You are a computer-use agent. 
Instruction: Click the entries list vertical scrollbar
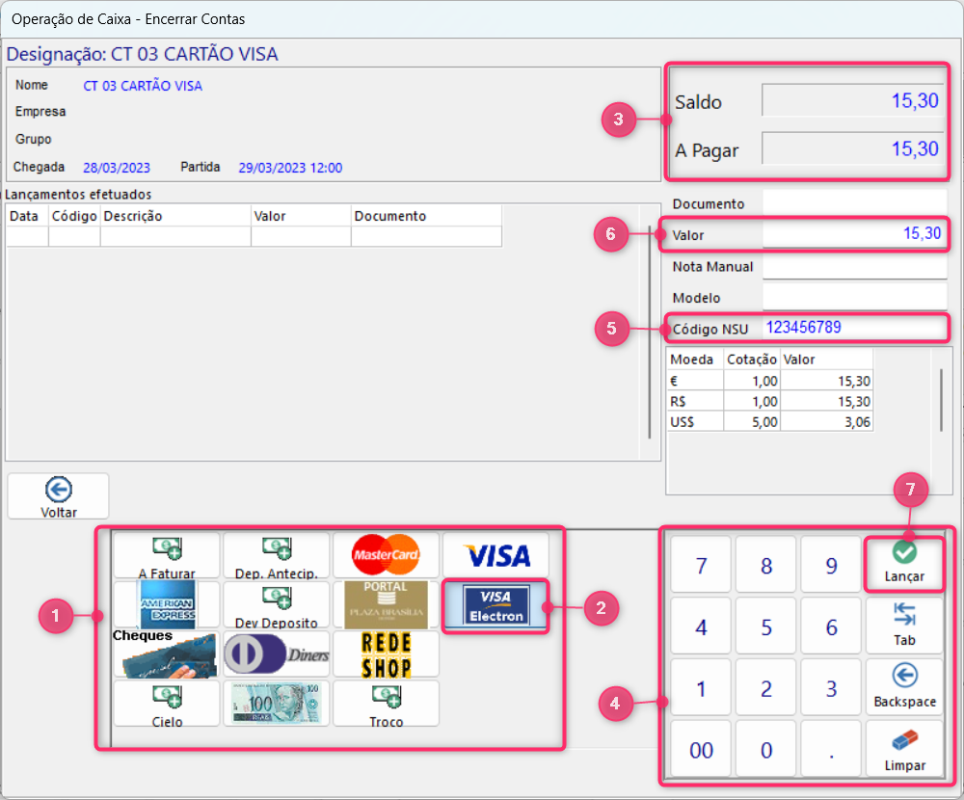tap(650, 333)
